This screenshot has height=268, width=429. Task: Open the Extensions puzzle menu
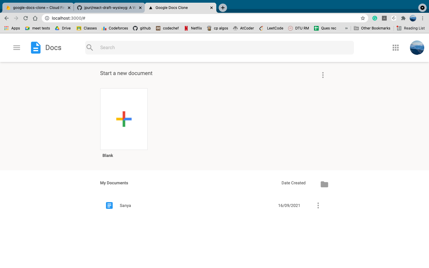[403, 18]
